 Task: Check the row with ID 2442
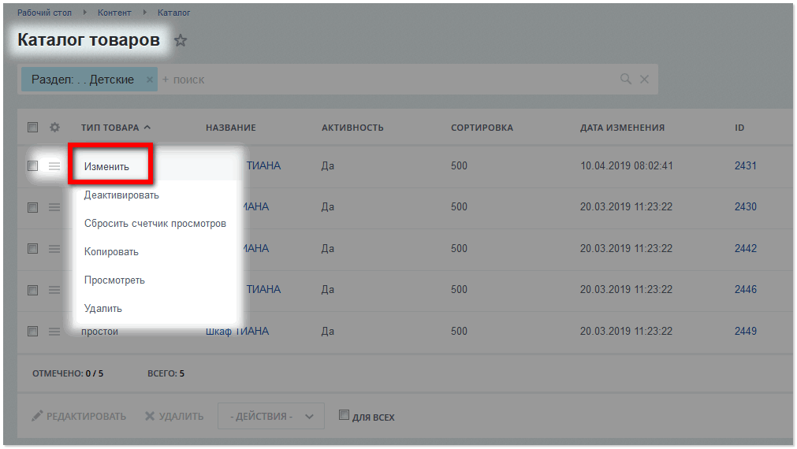coord(32,248)
